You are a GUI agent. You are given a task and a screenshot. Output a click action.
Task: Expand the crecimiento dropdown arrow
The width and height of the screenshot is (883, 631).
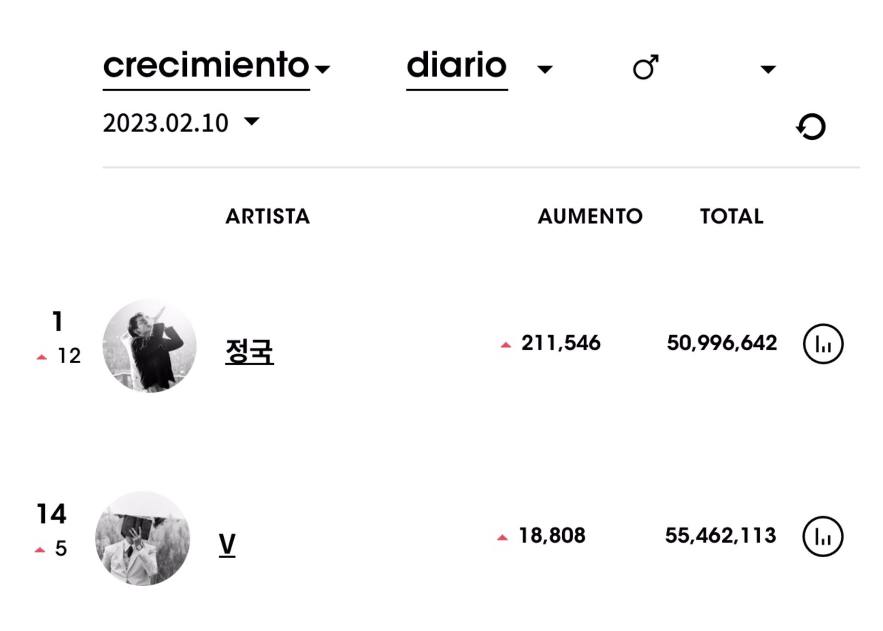[x=323, y=69]
